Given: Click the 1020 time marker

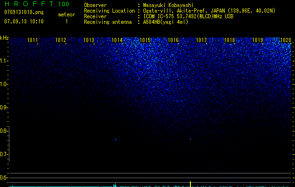Looking at the screenshot, I should [286, 40].
